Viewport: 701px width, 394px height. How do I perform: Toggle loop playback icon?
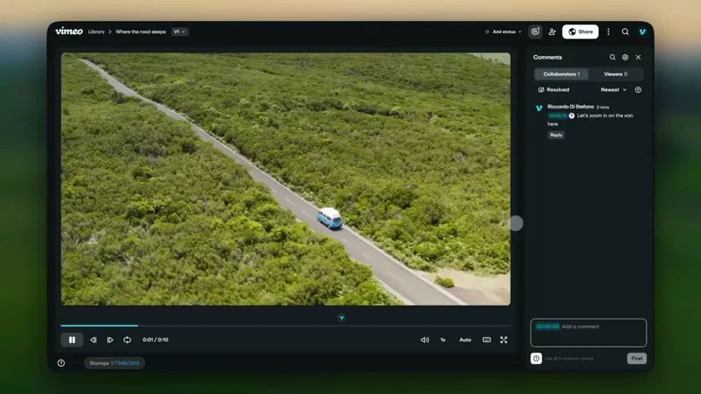(127, 340)
